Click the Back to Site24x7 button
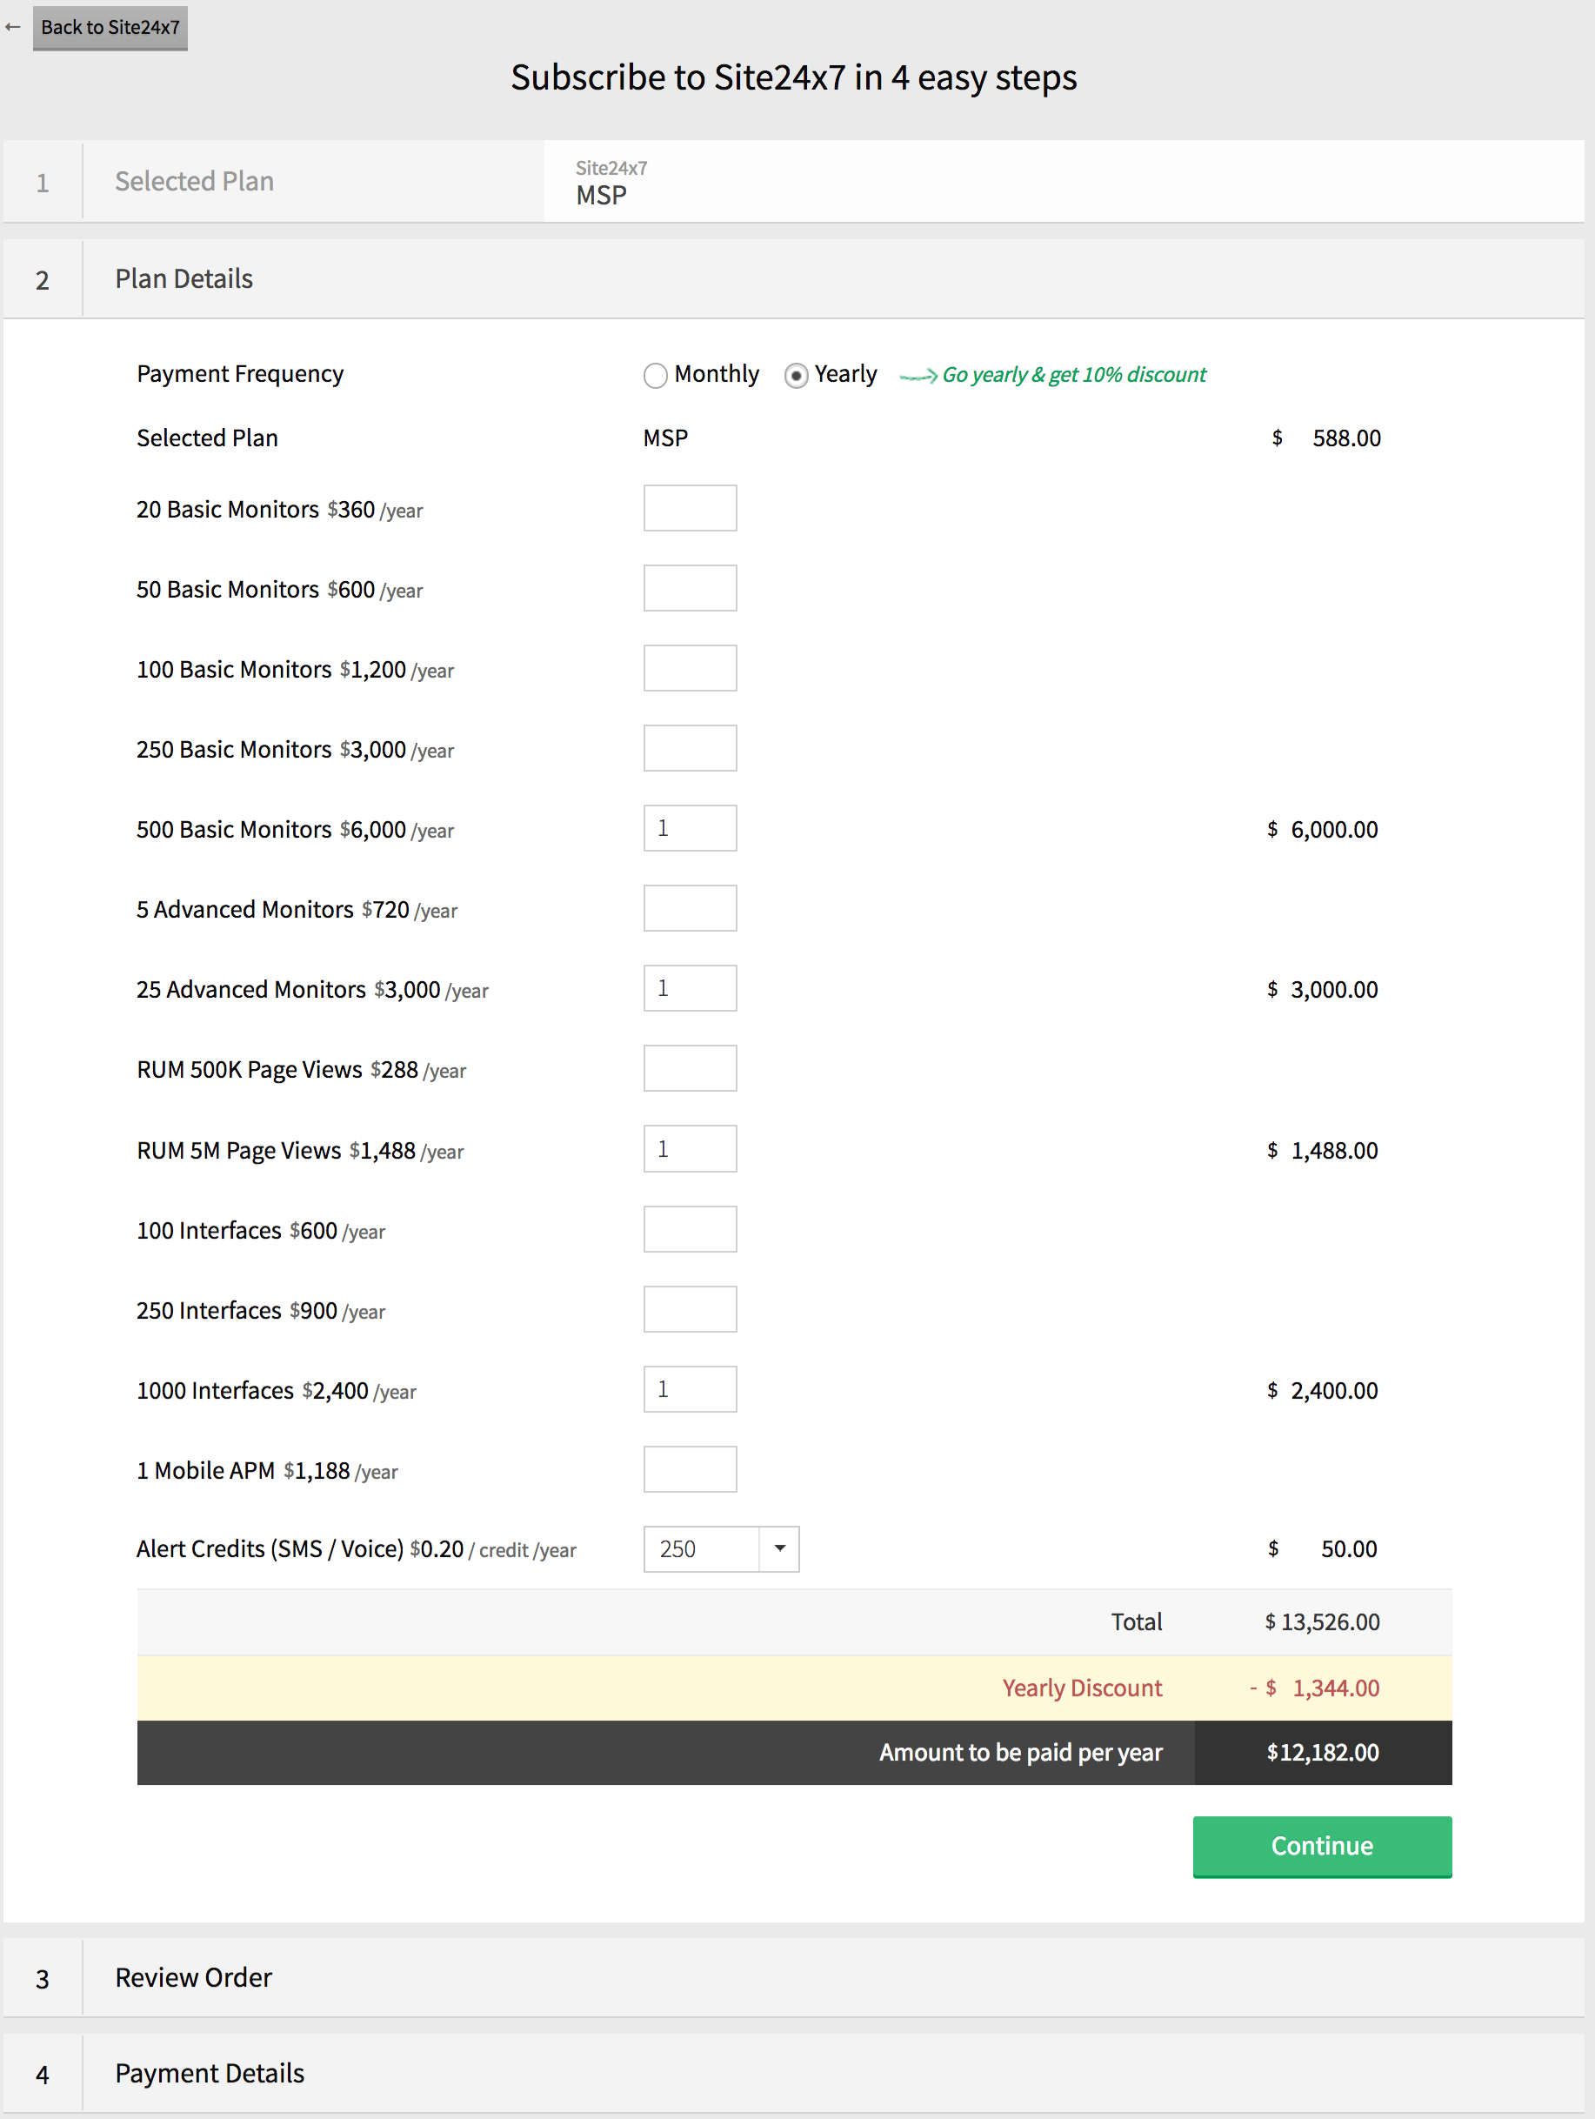The height and width of the screenshot is (2119, 1595). tap(110, 28)
